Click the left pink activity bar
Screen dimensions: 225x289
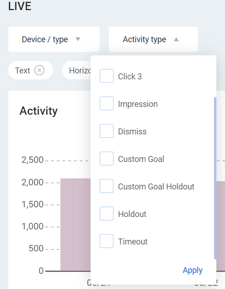75,225
